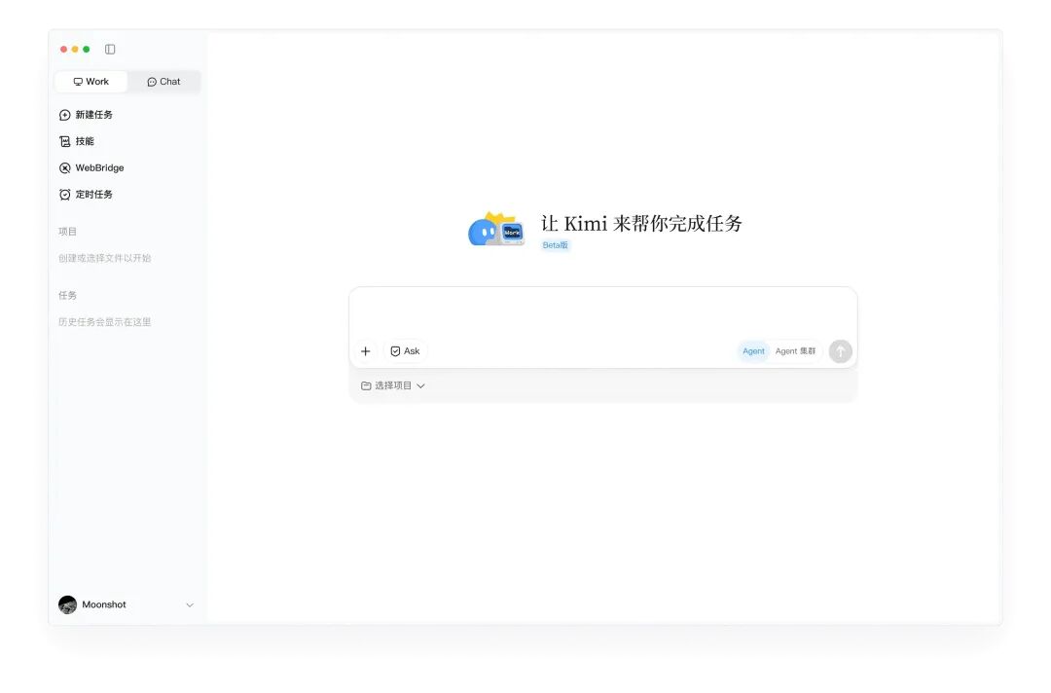Open WebBridge from the sidebar

[x=91, y=167]
